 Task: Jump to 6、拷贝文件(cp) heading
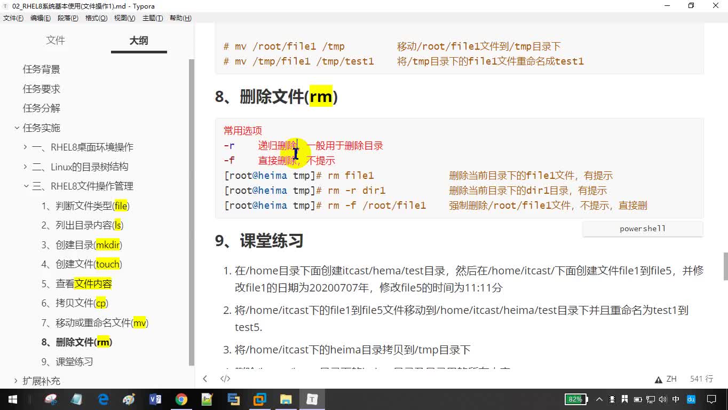[x=75, y=303]
